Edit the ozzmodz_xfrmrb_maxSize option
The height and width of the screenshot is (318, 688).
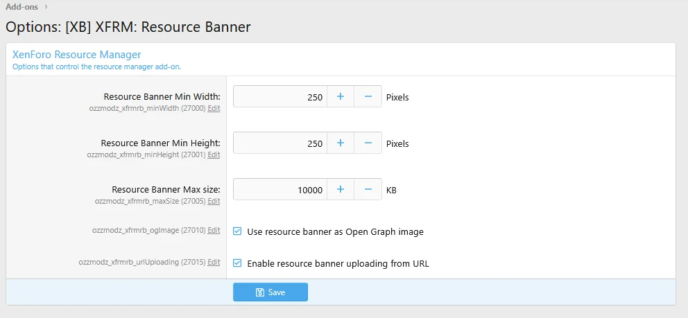[214, 202]
